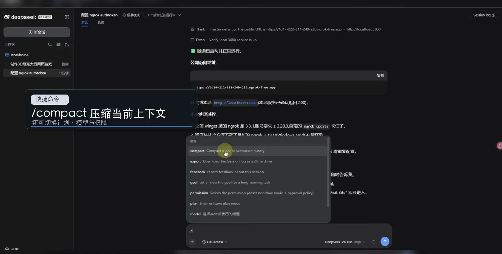The height and width of the screenshot is (254, 502).
Task: Click the 新会话 new session button
Action: click(37, 32)
